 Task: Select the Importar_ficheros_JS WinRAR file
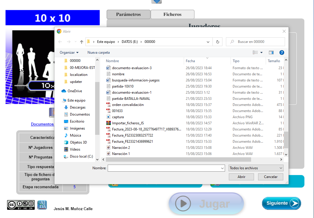tap(128, 123)
